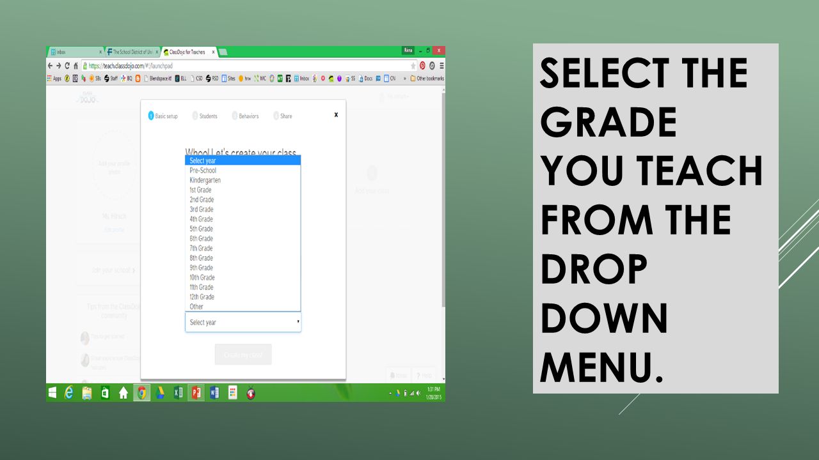Open the Apps bookmarks shortcut

click(55, 79)
